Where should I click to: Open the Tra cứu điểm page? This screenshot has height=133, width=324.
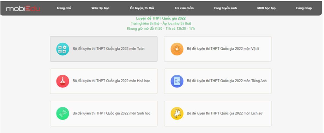coord(184,8)
